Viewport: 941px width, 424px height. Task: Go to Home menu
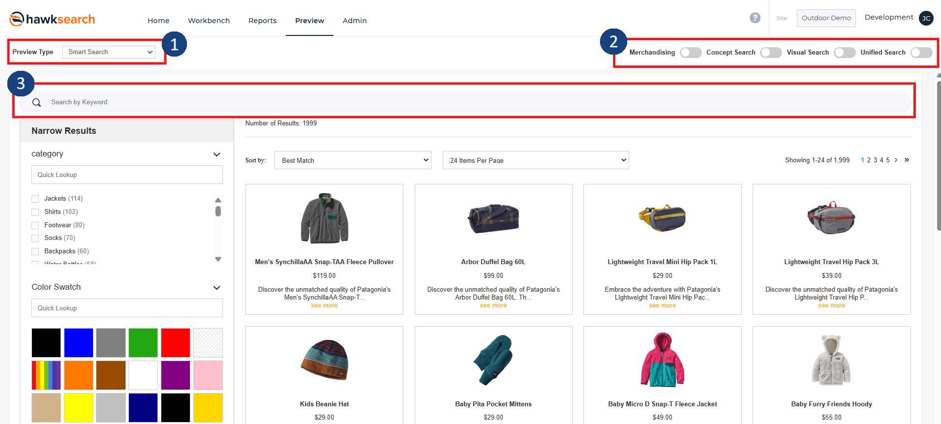click(x=158, y=21)
